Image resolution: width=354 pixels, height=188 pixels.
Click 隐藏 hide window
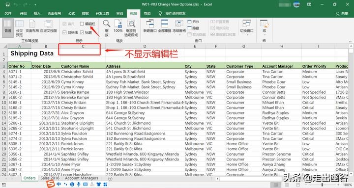(194, 28)
